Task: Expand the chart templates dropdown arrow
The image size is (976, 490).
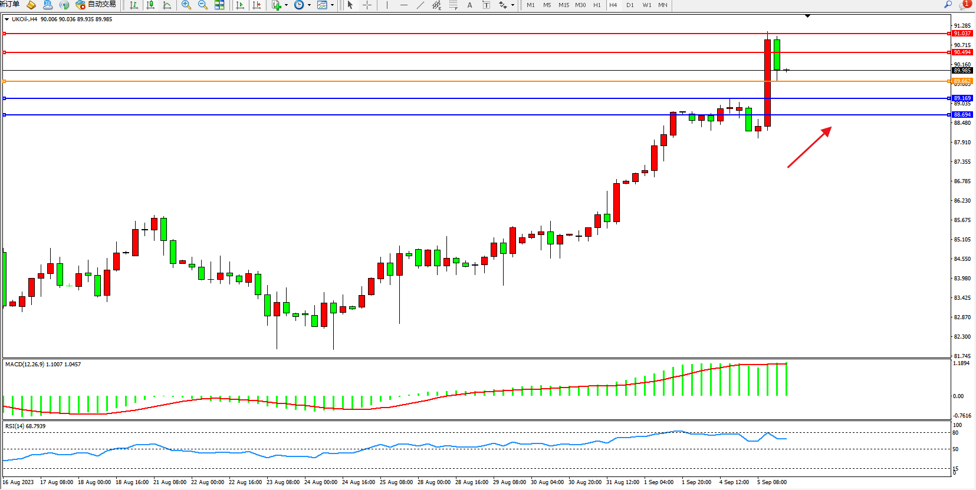Action: pos(332,5)
